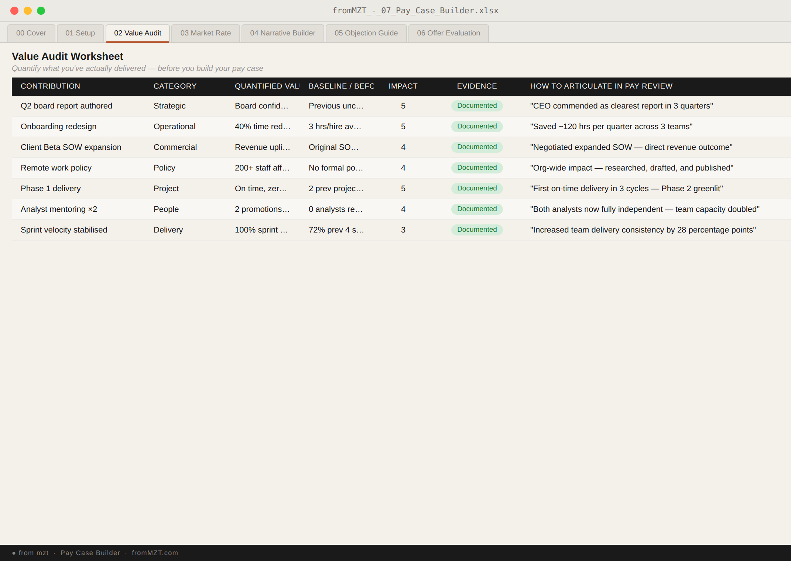This screenshot has width=791, height=561.
Task: Click the 'Previous unc…' baseline cell
Action: point(336,106)
